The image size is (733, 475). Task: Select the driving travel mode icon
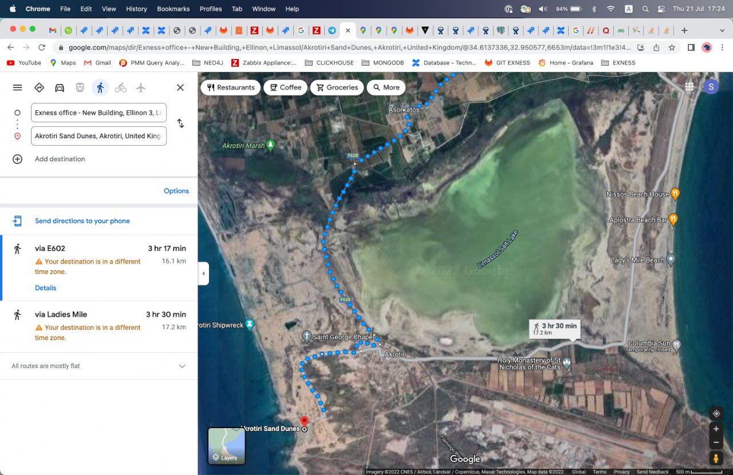pos(60,87)
